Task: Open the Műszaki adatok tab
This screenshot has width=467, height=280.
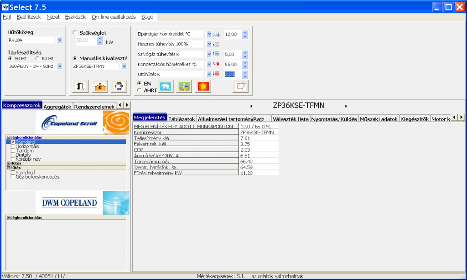Action: click(x=379, y=119)
